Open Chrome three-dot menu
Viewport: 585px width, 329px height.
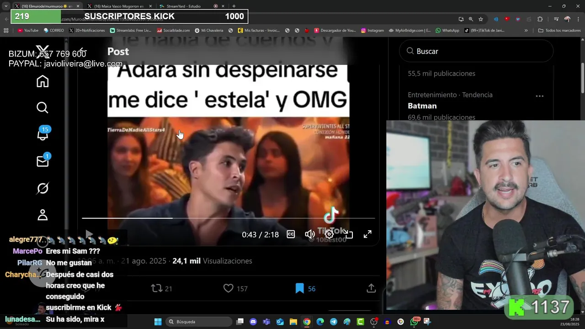pyautogui.click(x=578, y=19)
